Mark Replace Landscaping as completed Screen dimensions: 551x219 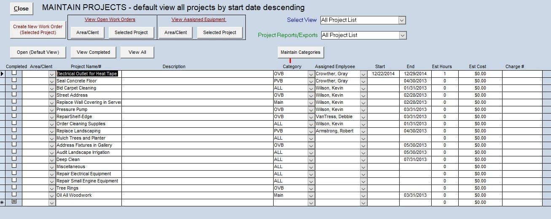pos(14,130)
